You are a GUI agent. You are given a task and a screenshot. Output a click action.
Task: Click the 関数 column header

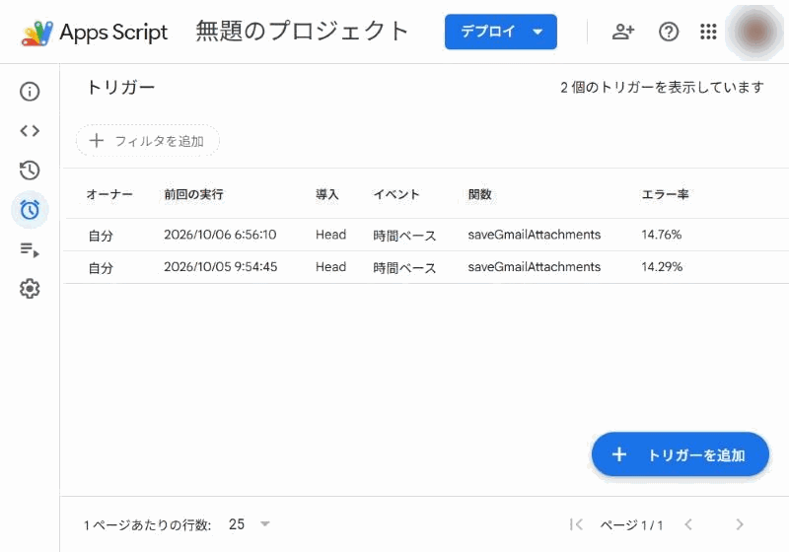click(x=479, y=194)
